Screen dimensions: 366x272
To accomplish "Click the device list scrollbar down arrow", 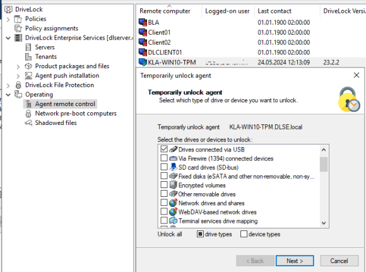I will point(324,223).
